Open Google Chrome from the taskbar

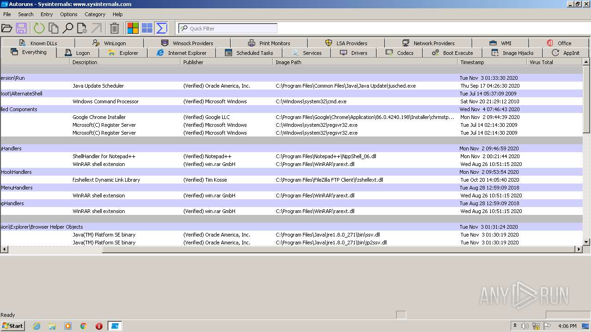[84, 326]
